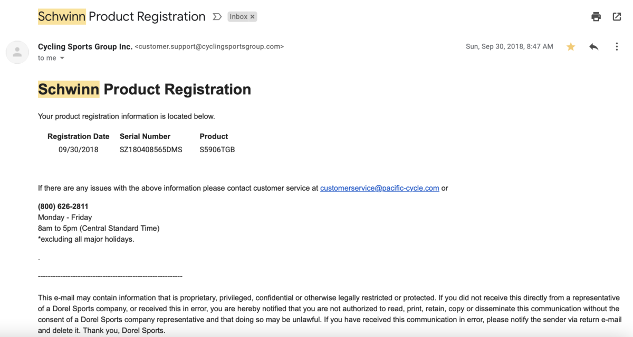Open the three-dot more options menu
Screen dimensions: 633x337
tap(617, 47)
